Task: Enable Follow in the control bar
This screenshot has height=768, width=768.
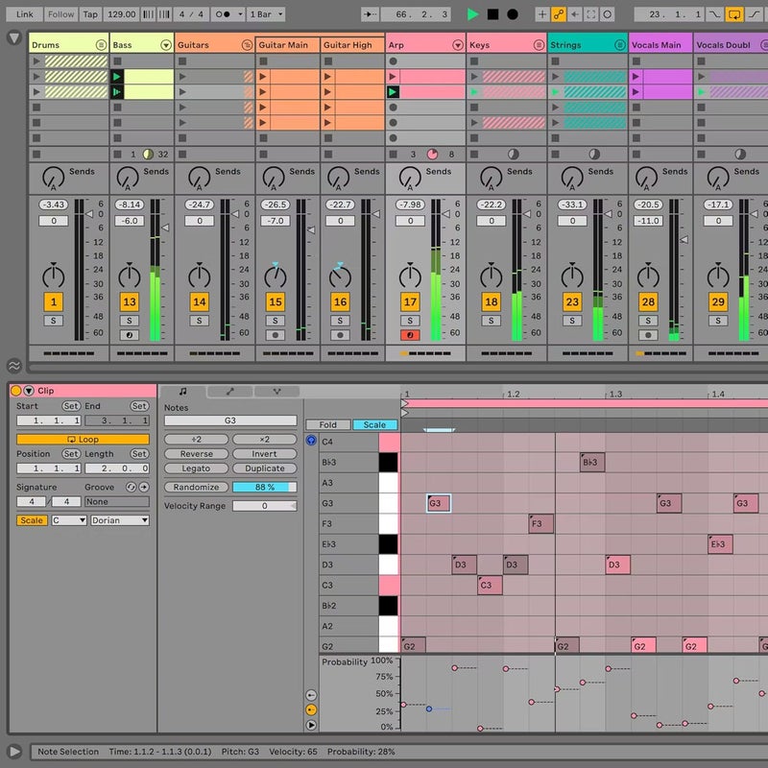Action: coord(60,13)
